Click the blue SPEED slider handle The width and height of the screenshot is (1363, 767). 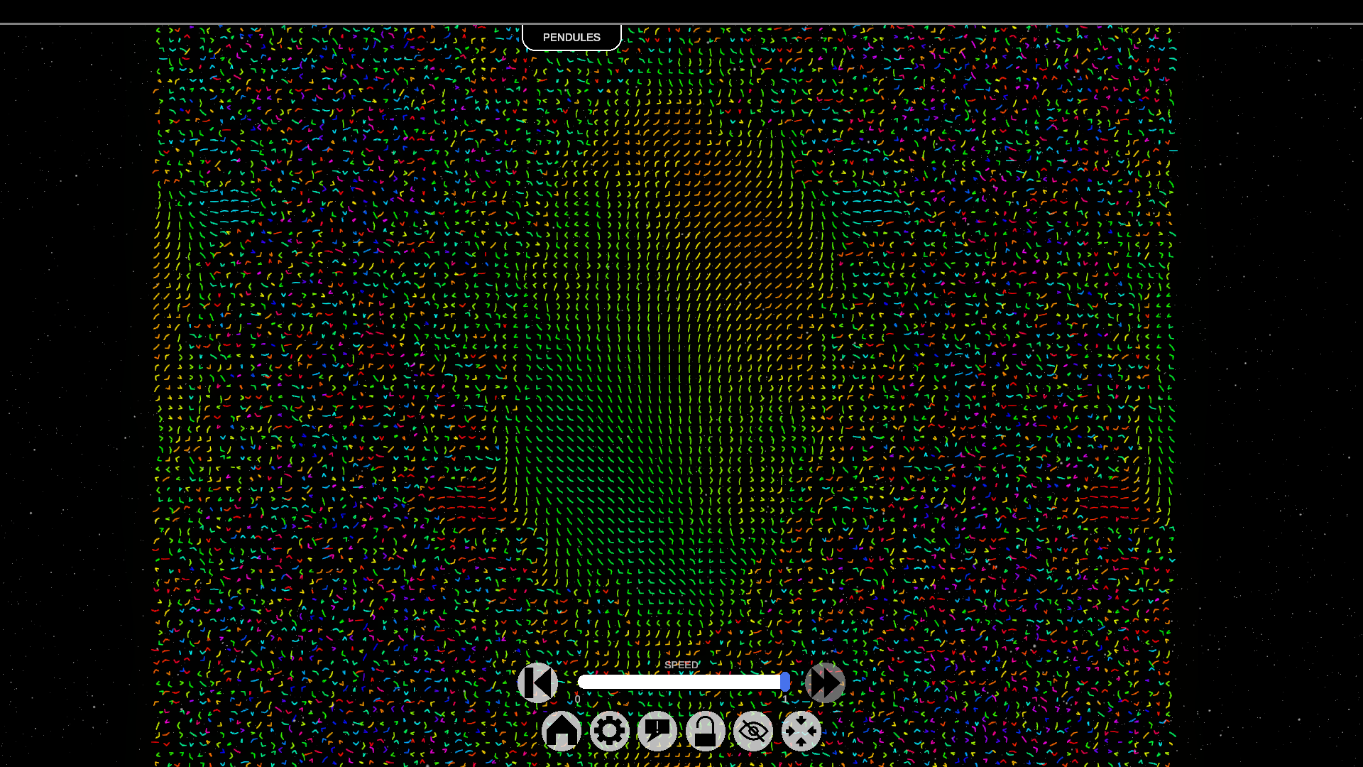[x=785, y=682]
